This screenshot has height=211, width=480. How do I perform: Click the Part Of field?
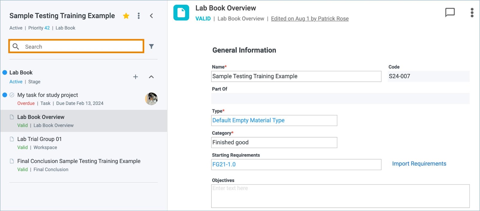click(x=340, y=99)
